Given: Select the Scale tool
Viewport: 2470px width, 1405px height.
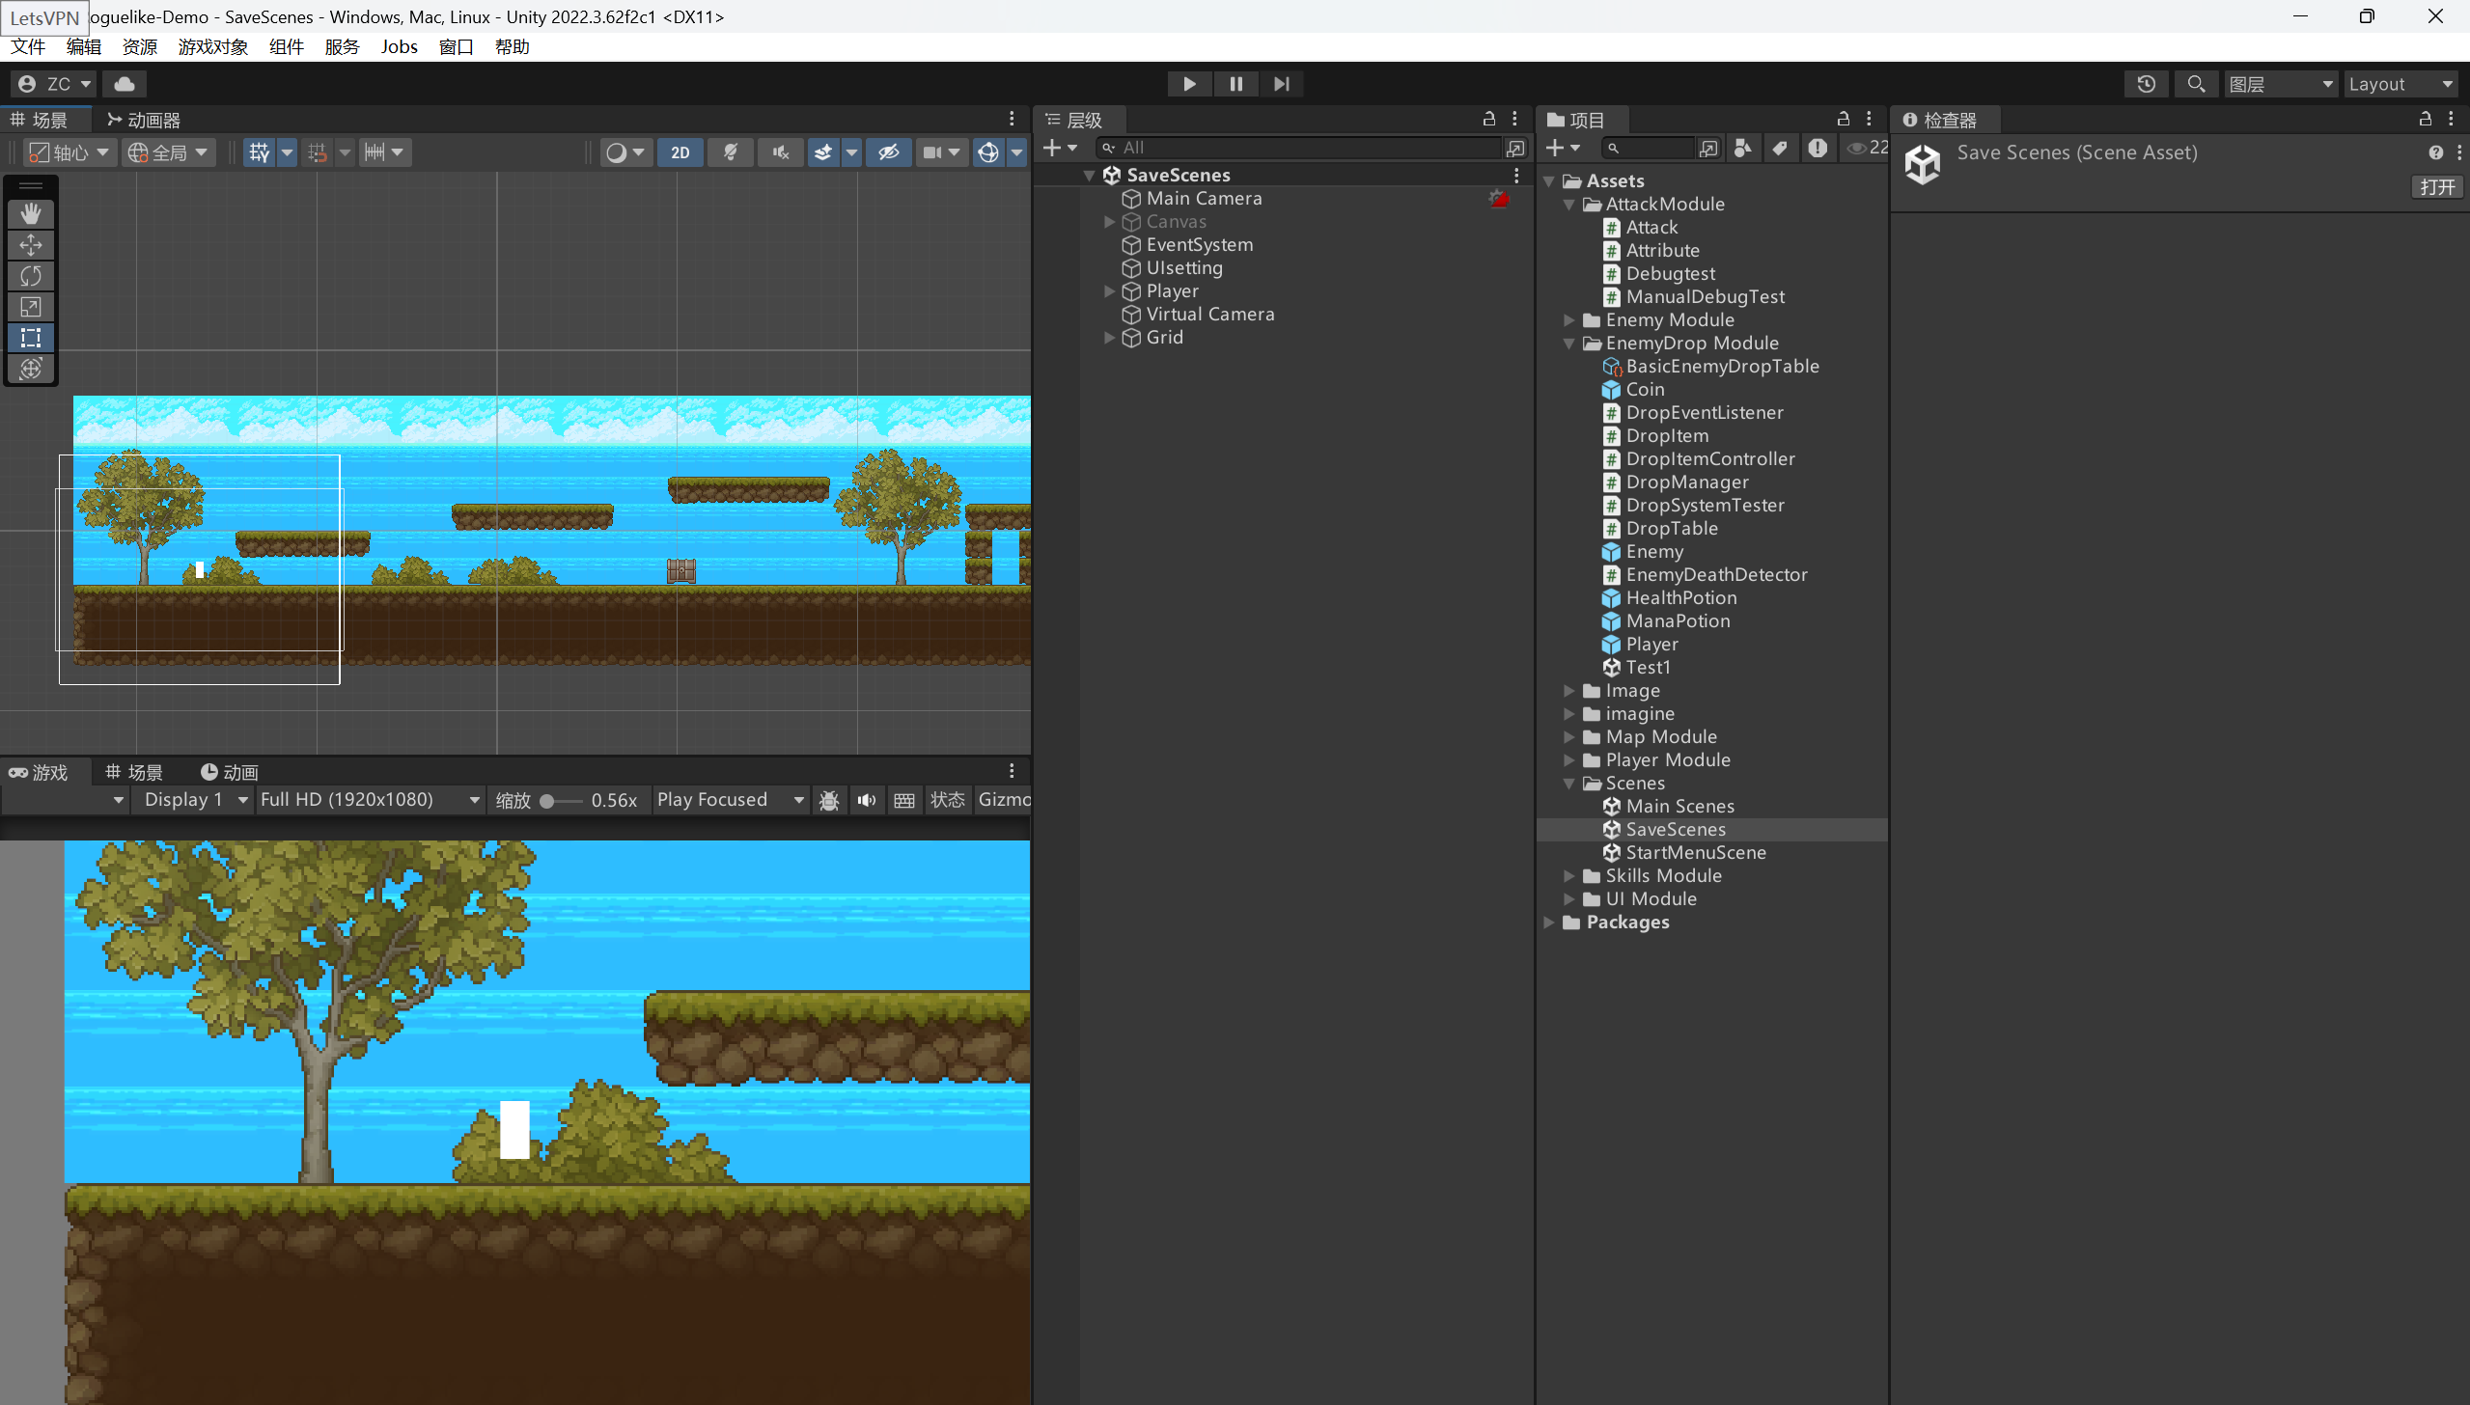Looking at the screenshot, I should click(x=31, y=307).
